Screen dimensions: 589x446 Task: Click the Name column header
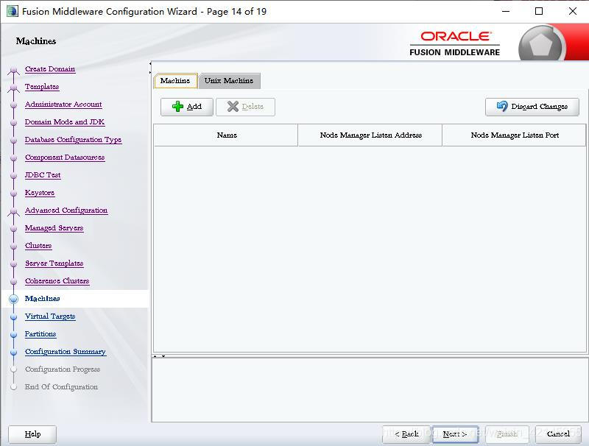point(226,135)
